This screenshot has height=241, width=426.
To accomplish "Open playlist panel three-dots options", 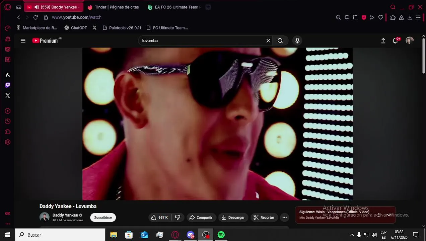I will [379, 215].
